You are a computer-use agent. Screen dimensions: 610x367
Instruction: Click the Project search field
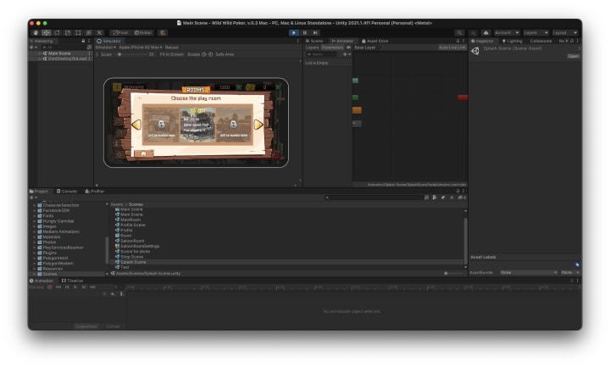374,197
